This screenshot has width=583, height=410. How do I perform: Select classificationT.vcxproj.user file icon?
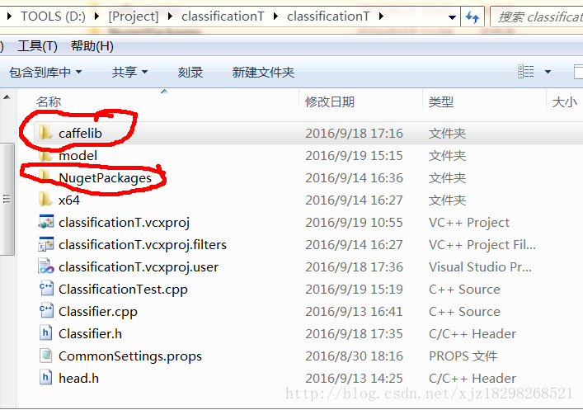click(x=46, y=266)
